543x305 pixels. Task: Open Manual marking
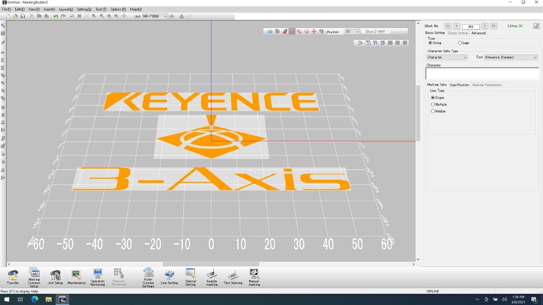click(254, 277)
